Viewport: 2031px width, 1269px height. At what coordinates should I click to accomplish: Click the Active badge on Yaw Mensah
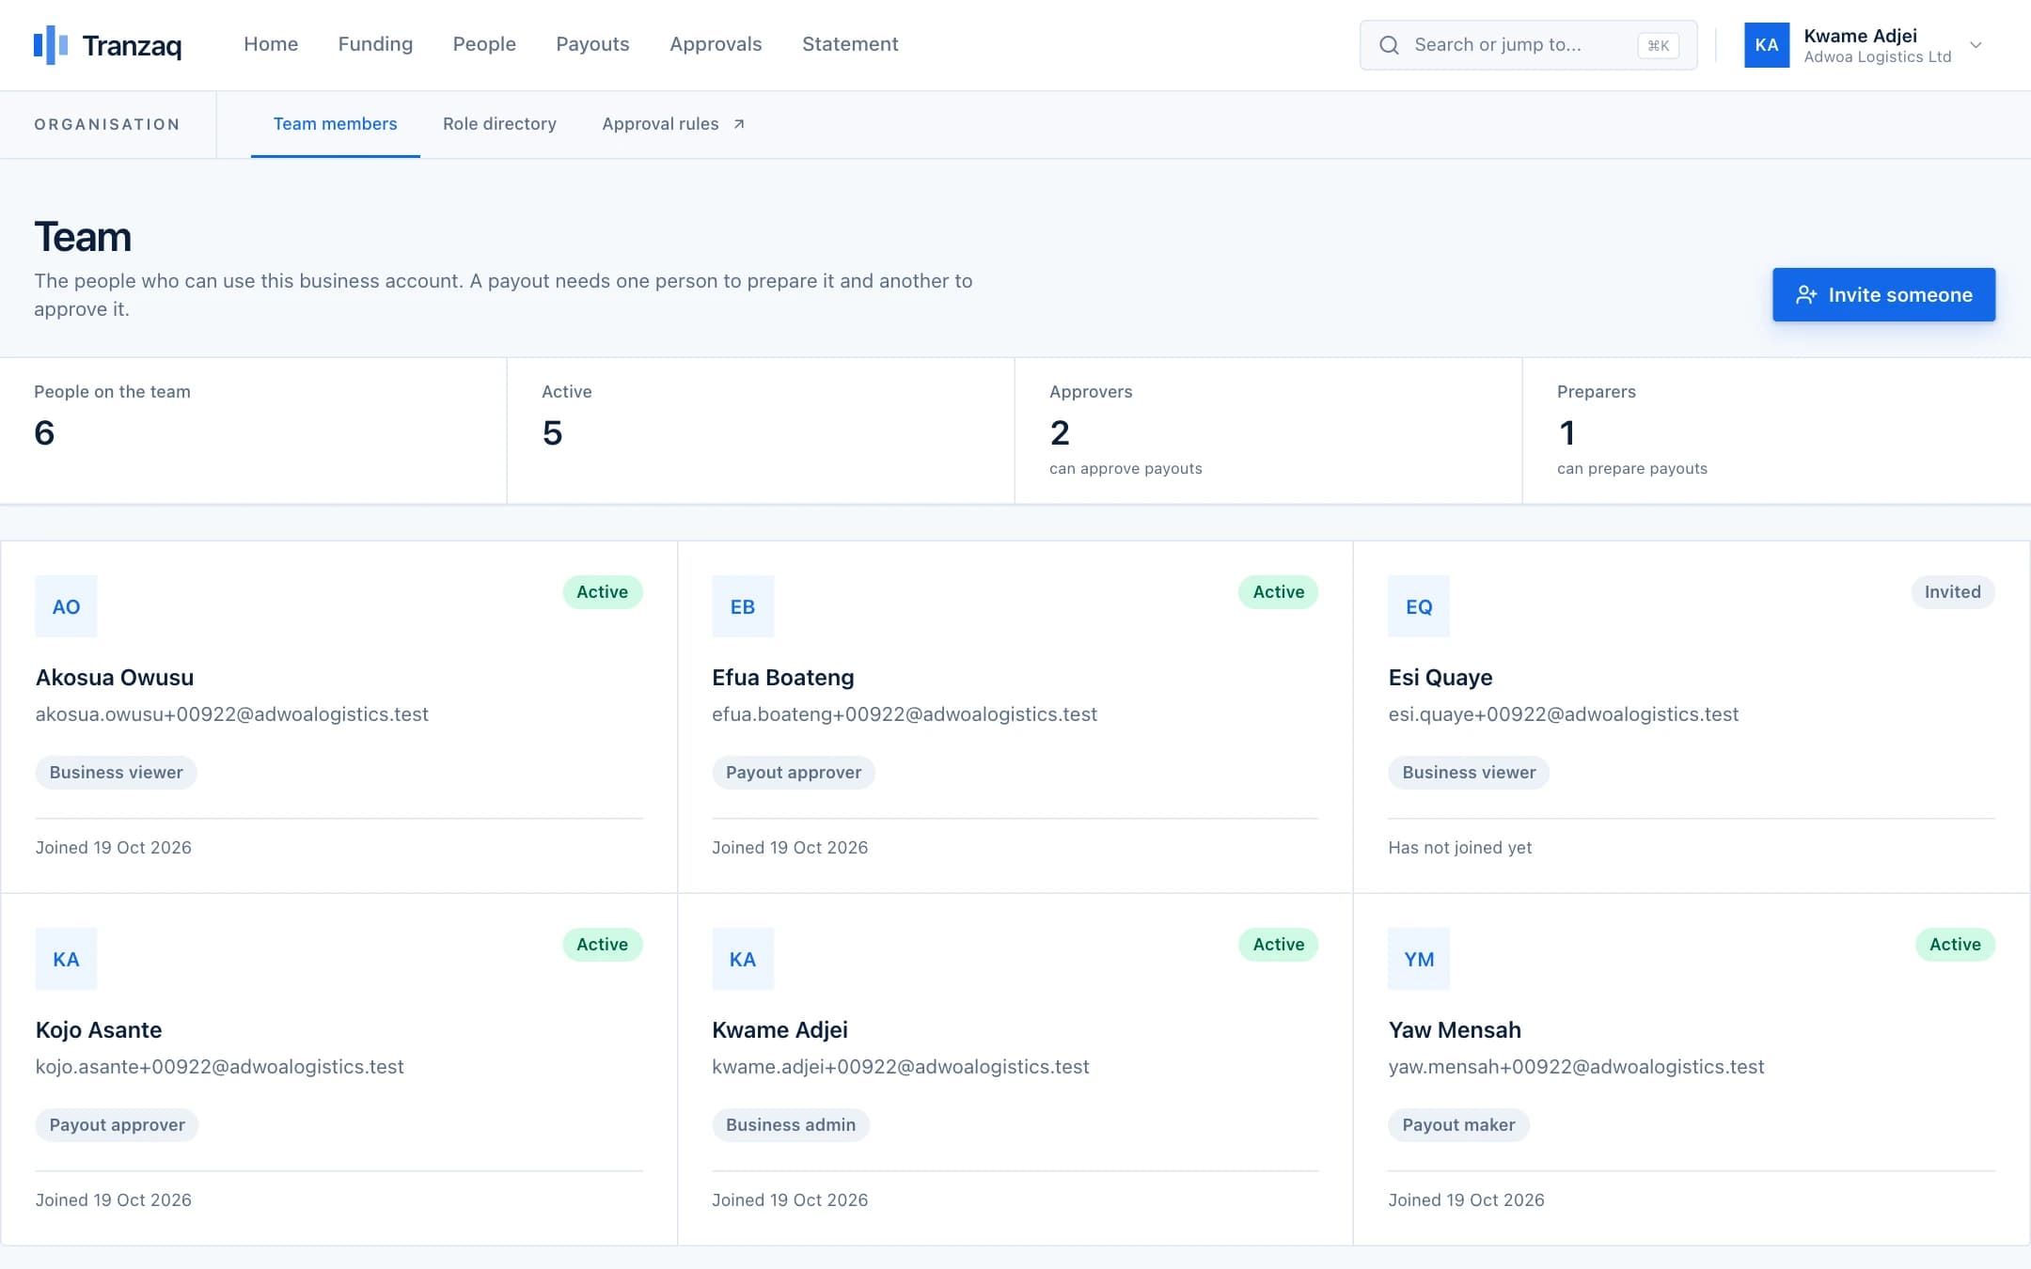[x=1955, y=945]
